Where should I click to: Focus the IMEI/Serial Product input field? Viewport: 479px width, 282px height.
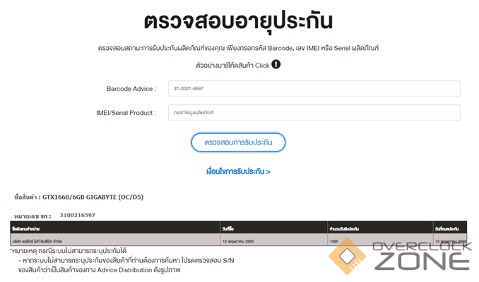314,113
